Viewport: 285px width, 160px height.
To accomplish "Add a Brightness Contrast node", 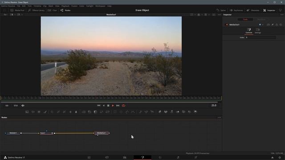I will [70, 112].
